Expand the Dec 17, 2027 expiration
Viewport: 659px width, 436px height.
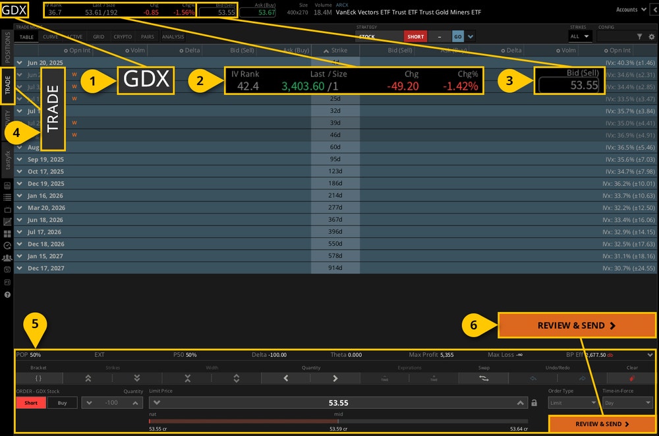click(x=19, y=268)
